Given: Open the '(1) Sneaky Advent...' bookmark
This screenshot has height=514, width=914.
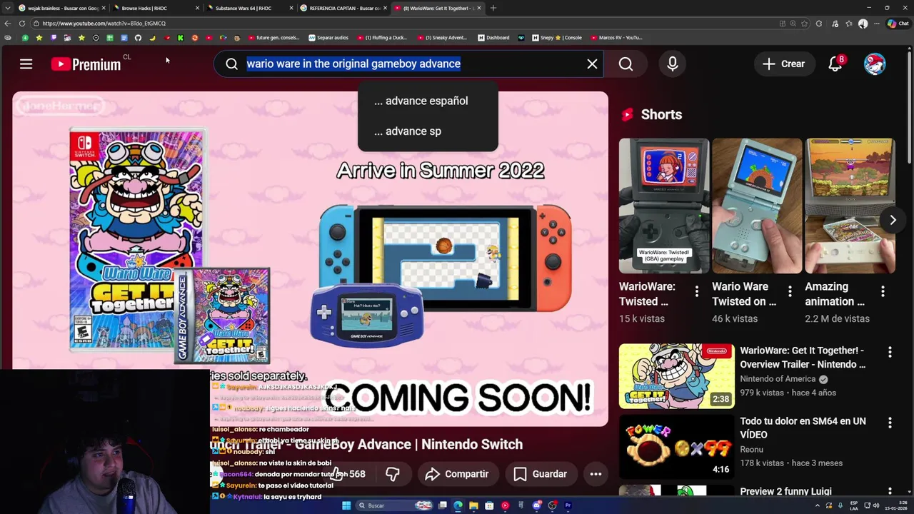Looking at the screenshot, I should 442,38.
